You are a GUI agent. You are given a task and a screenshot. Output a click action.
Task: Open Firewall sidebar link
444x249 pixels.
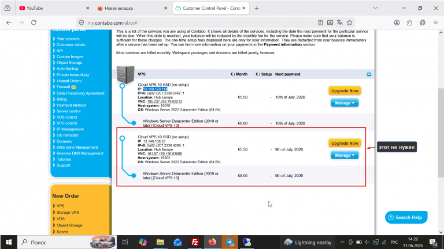pyautogui.click(x=63, y=86)
